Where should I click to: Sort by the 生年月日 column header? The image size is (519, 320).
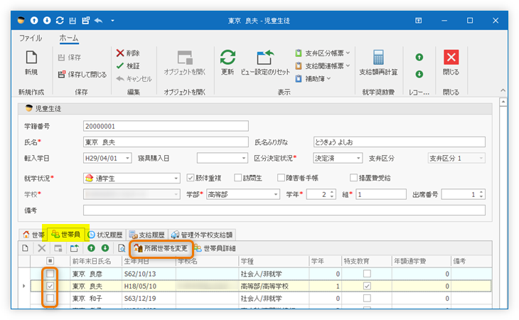point(149,262)
